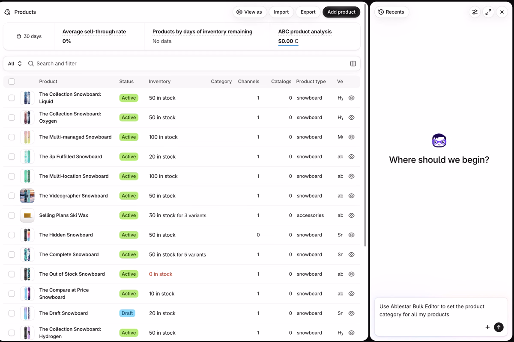This screenshot has height=342, width=514.
Task: Preview The Out of Stock Snowboard eye icon
Action: point(351,274)
